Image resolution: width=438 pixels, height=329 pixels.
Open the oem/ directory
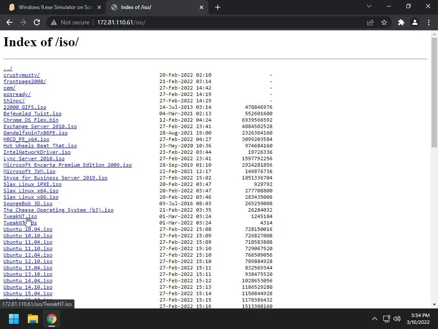pyautogui.click(x=9, y=88)
